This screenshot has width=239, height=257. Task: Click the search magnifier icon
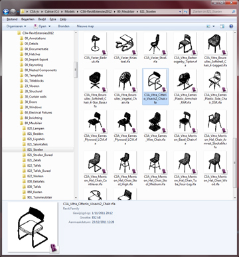(233, 11)
